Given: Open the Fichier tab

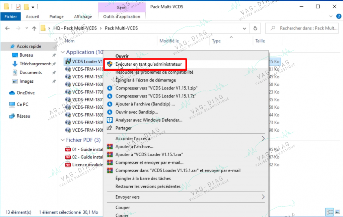Looking at the screenshot, I should (x=10, y=17).
